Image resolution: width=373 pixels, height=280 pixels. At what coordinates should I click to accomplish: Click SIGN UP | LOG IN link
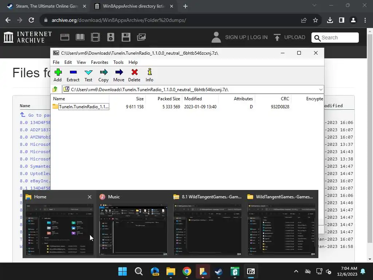coord(246,38)
